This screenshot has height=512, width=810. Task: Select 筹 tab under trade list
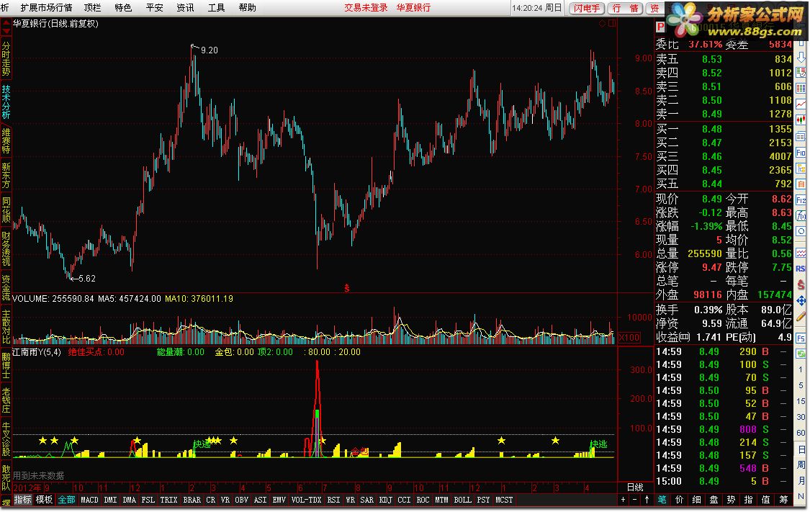(x=783, y=500)
